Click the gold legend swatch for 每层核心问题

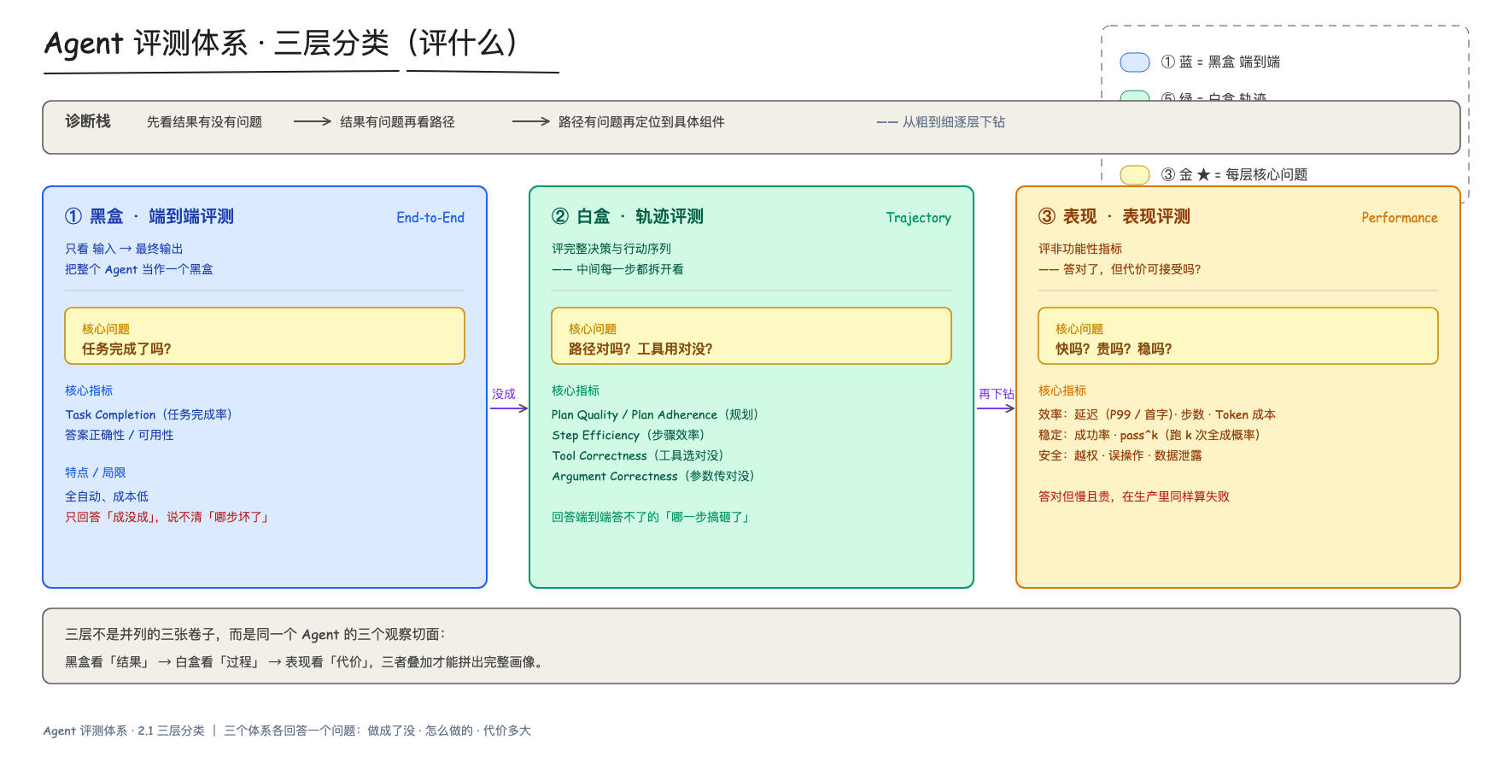coord(1135,175)
